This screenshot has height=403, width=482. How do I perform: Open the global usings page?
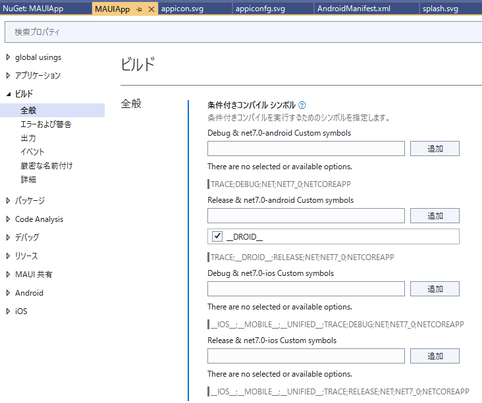(x=38, y=57)
